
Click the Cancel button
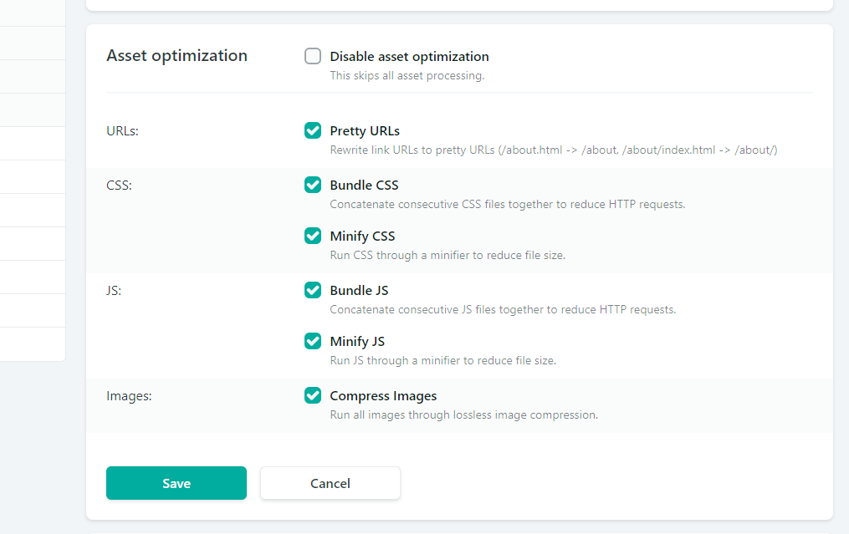[330, 483]
